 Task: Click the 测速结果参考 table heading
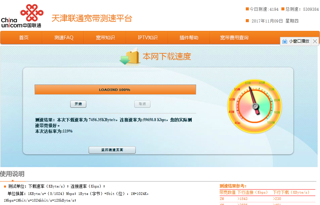click(x=233, y=186)
